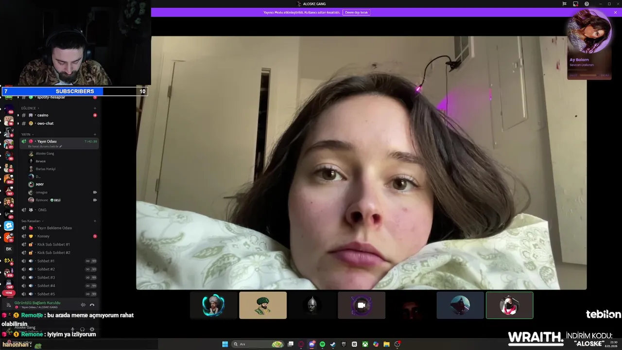The image size is (622, 350).
Task: Join Kick Sub Sohbet #1 channel
Action: point(59,245)
